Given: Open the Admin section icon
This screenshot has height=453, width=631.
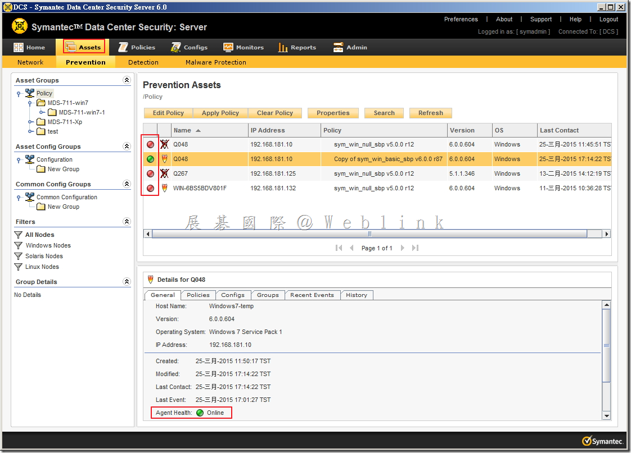Looking at the screenshot, I should (338, 48).
